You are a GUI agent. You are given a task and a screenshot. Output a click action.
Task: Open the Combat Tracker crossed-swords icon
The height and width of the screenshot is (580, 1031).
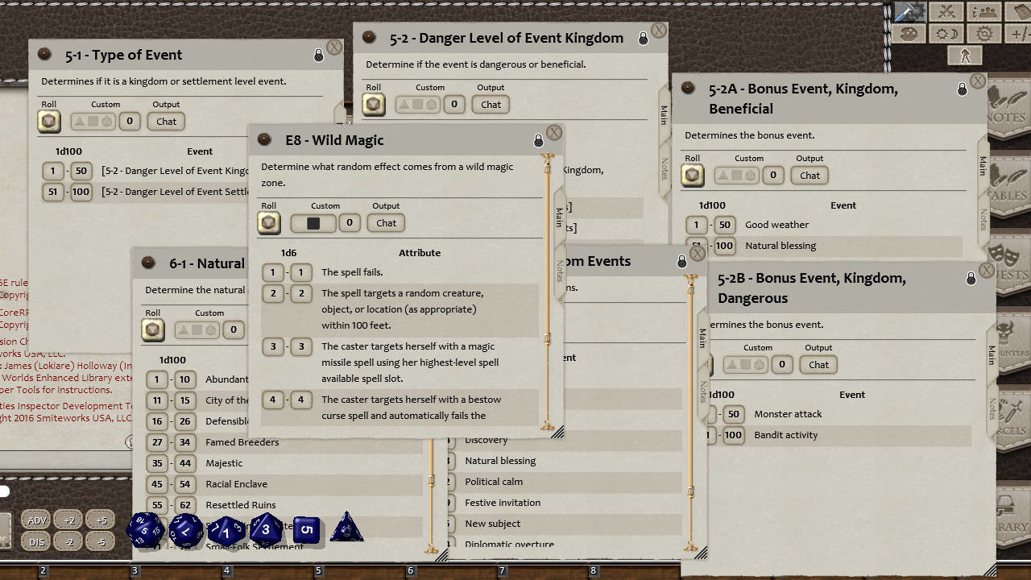(946, 12)
